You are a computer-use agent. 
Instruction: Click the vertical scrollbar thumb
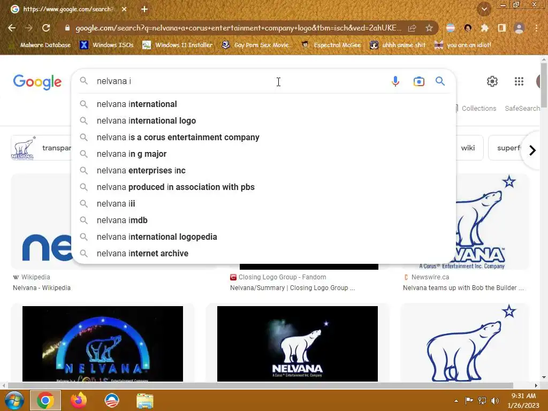click(544, 85)
